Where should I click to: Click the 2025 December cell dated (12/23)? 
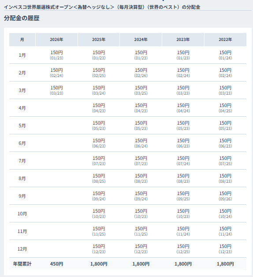click(x=99, y=249)
